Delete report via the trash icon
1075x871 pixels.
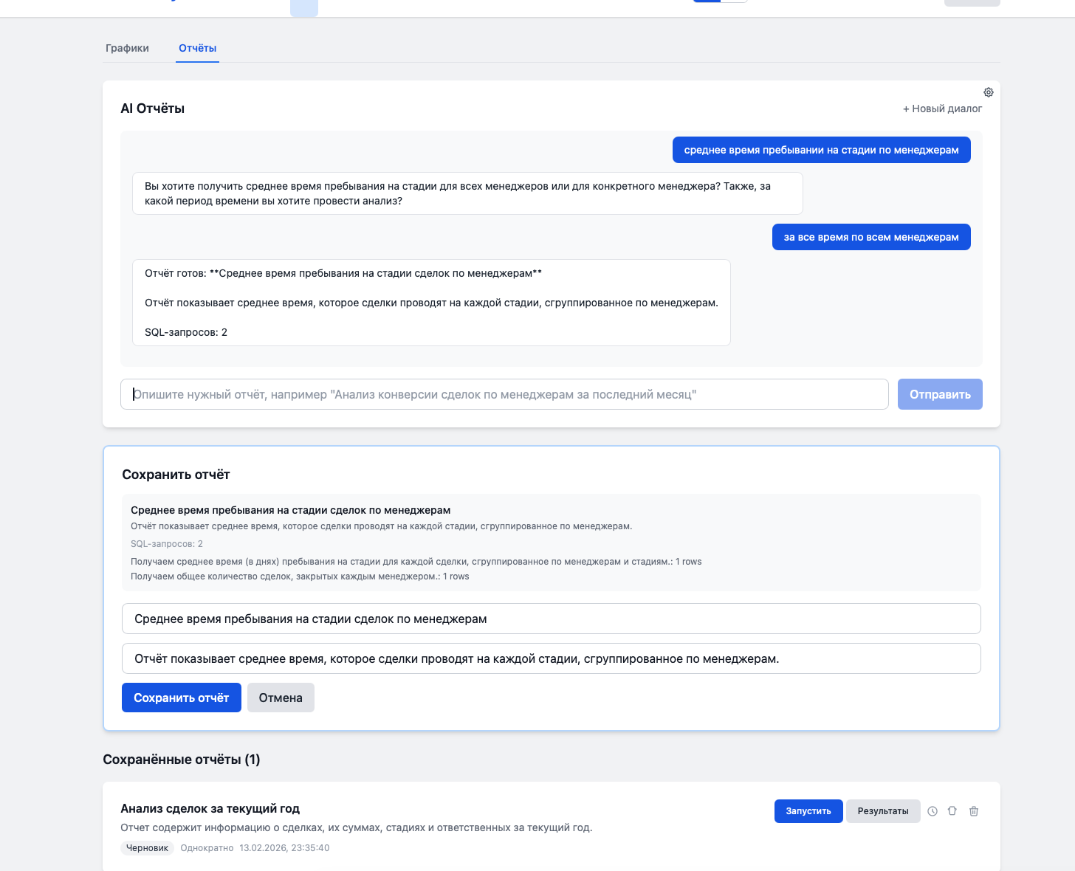tap(973, 810)
